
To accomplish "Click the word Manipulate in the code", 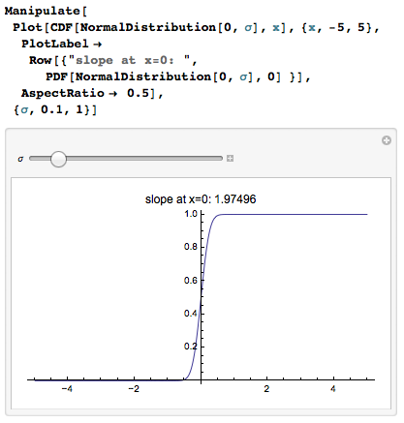I will 43,11.
